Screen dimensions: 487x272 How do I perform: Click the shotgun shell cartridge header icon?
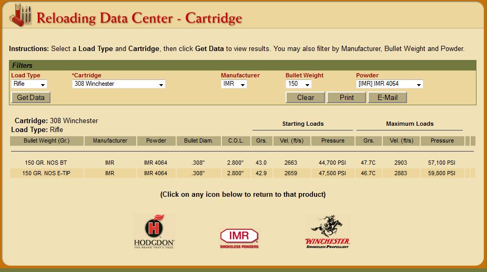[20, 15]
